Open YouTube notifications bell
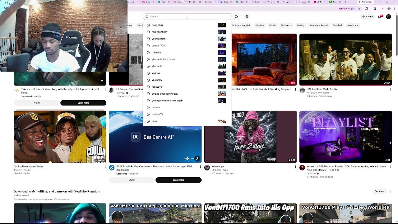398x224 pixels. (380, 16)
